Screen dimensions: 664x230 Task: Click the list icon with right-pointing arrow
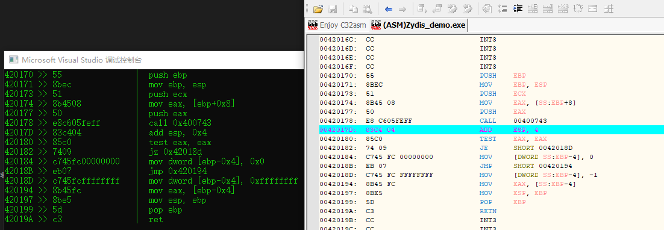(422, 9)
